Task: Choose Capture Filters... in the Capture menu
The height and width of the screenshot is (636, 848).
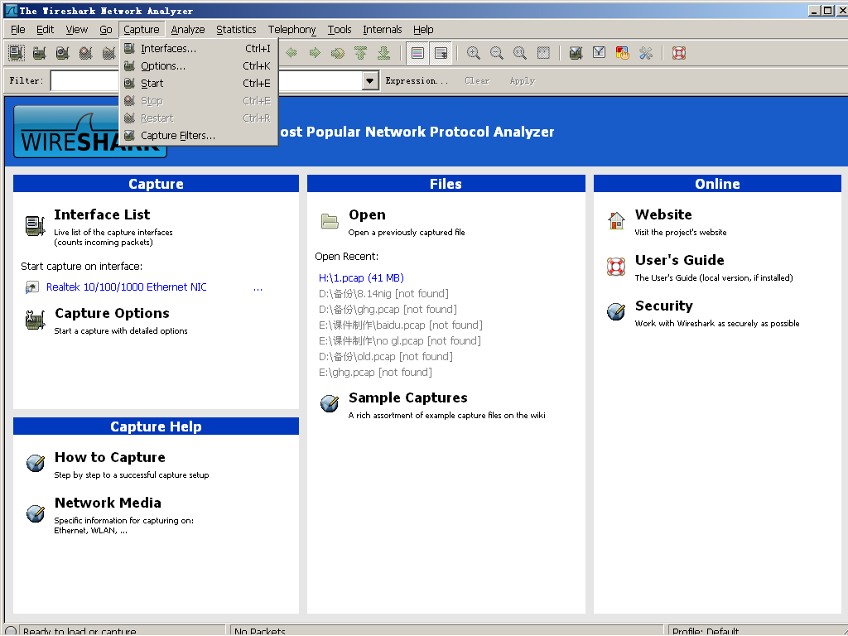Action: coord(177,136)
